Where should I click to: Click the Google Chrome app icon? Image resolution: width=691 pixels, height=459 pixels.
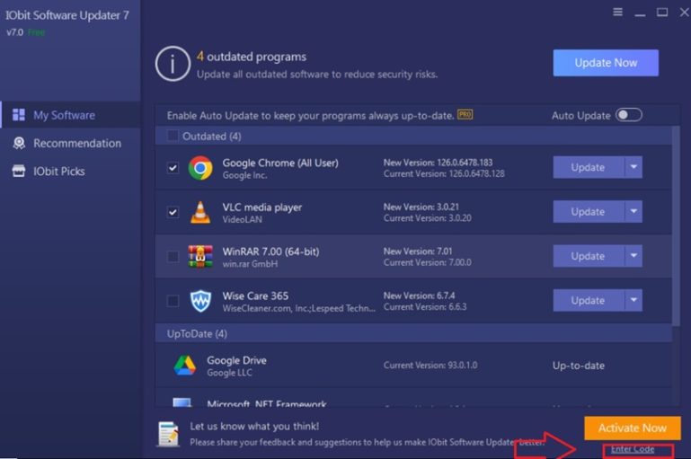pos(199,168)
